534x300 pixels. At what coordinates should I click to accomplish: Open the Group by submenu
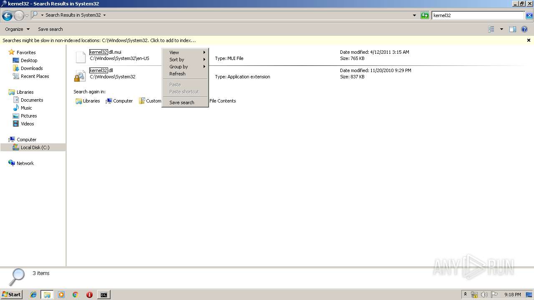click(185, 67)
